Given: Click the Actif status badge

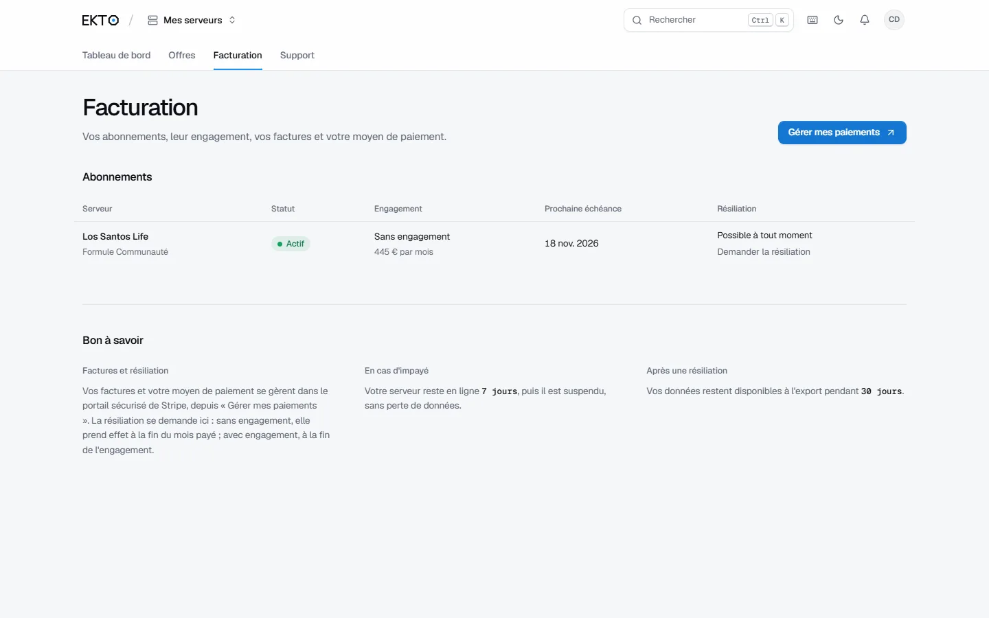Looking at the screenshot, I should pyautogui.click(x=291, y=244).
